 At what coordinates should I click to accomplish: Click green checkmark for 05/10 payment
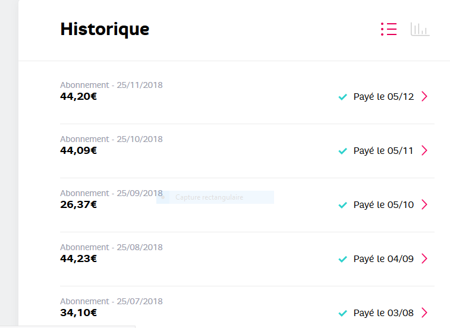tap(342, 205)
